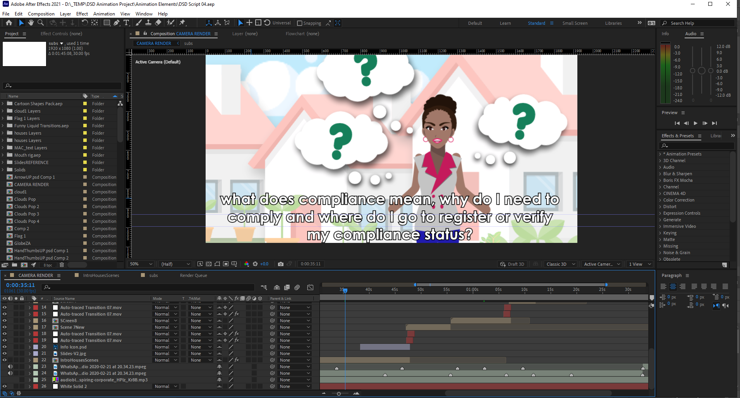Click the snapshot camera icon
Image resolution: width=740 pixels, height=398 pixels.
(281, 264)
